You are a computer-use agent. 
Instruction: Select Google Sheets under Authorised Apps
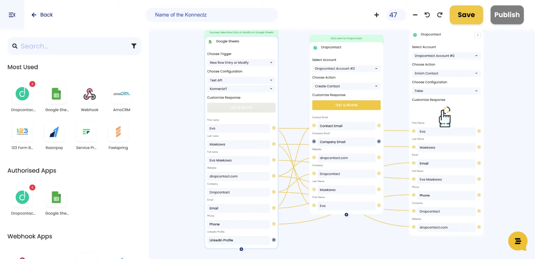[x=56, y=197]
